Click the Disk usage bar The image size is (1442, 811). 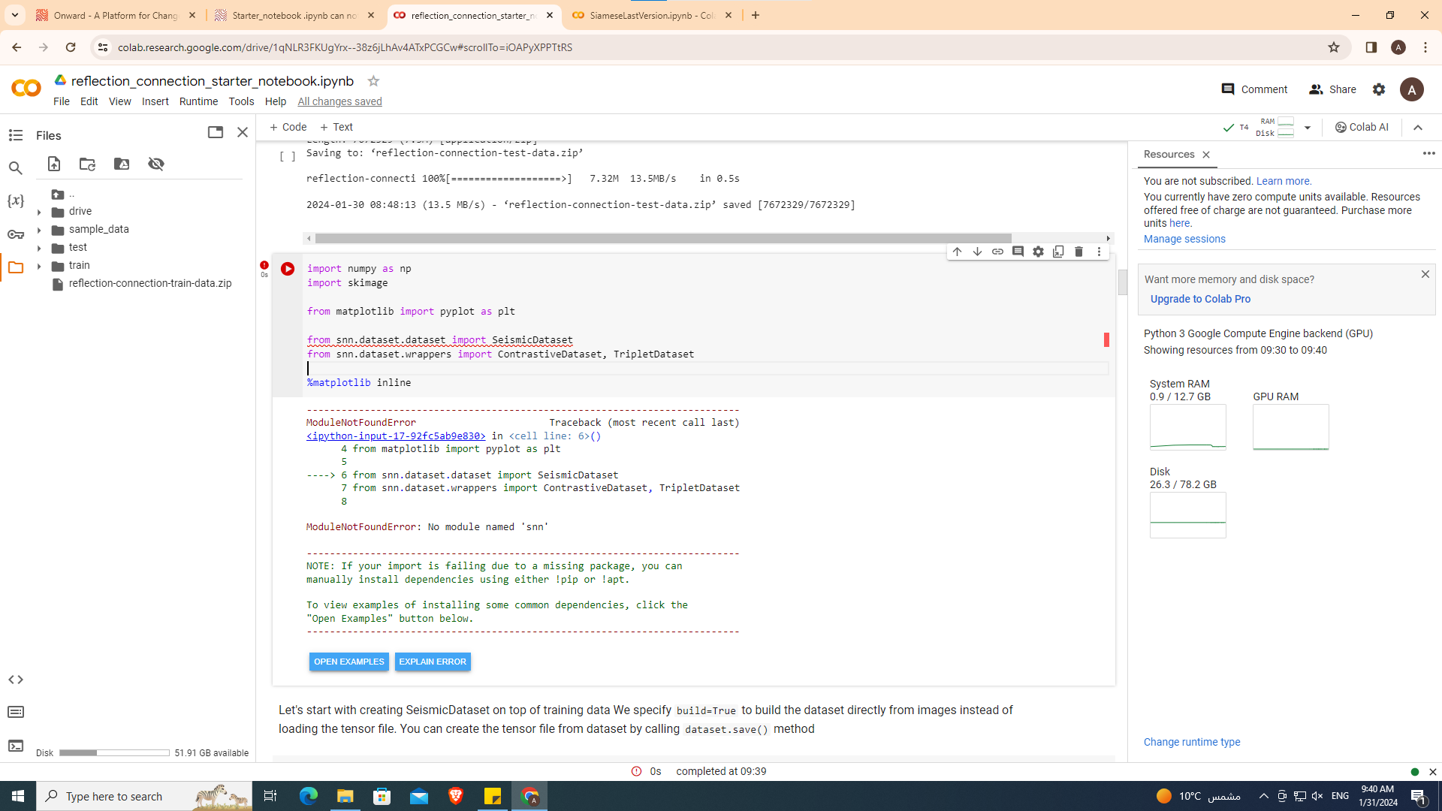pyautogui.click(x=113, y=752)
